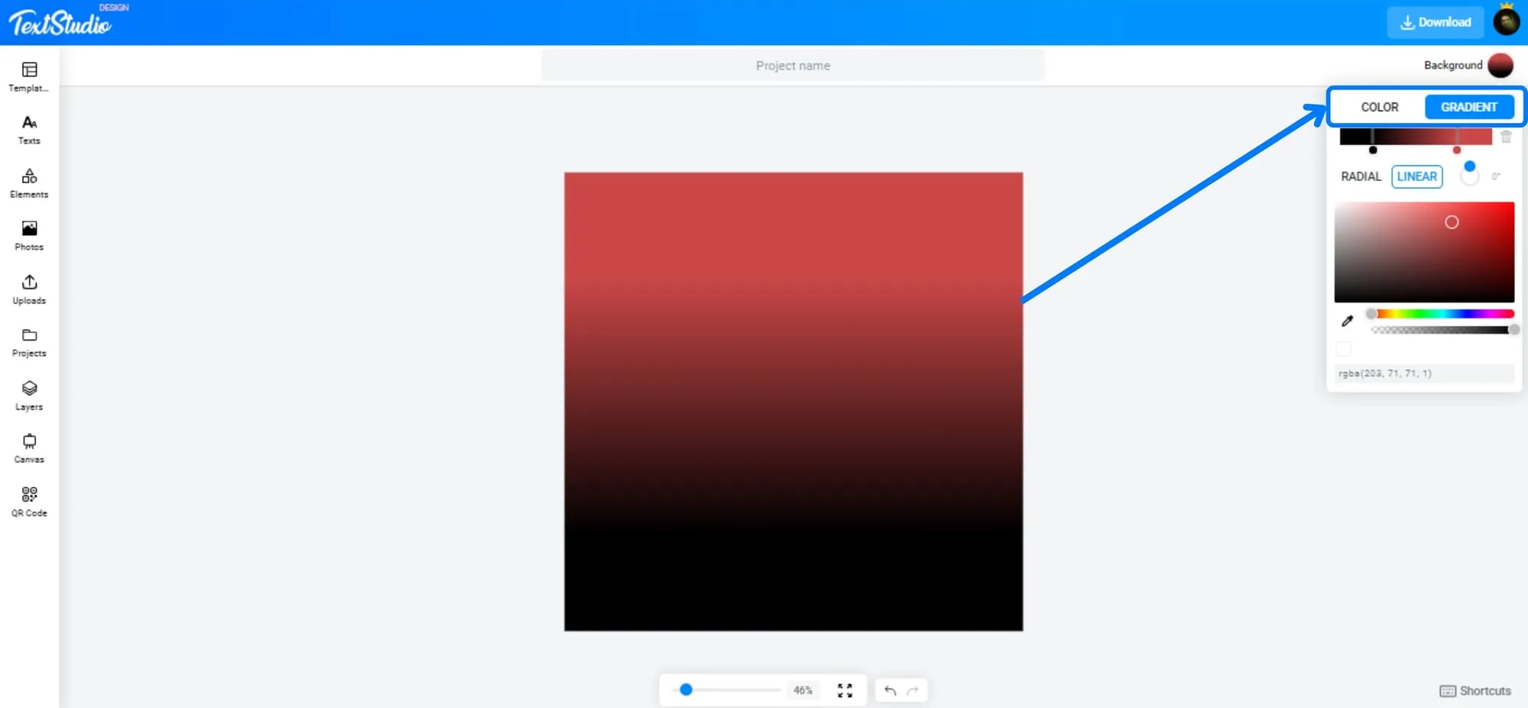Screen dimensions: 1528x708
Task: Click the Download button
Action: point(1435,22)
